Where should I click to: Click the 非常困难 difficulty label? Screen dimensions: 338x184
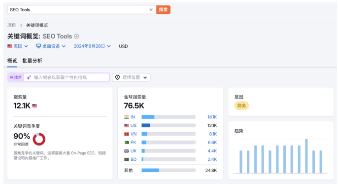pos(21,145)
